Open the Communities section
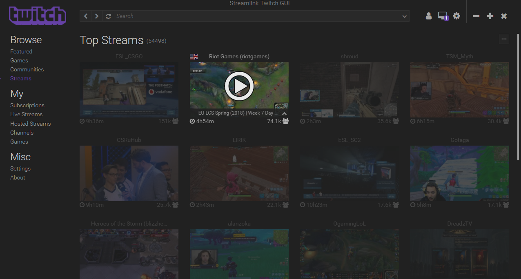Image resolution: width=521 pixels, height=279 pixels. pyautogui.click(x=27, y=69)
